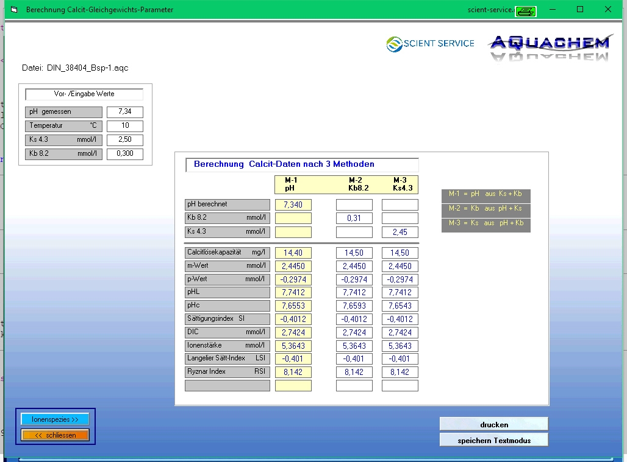Click the M-2 DIC value 2,7424
This screenshot has width=627, height=462.
tap(354, 333)
